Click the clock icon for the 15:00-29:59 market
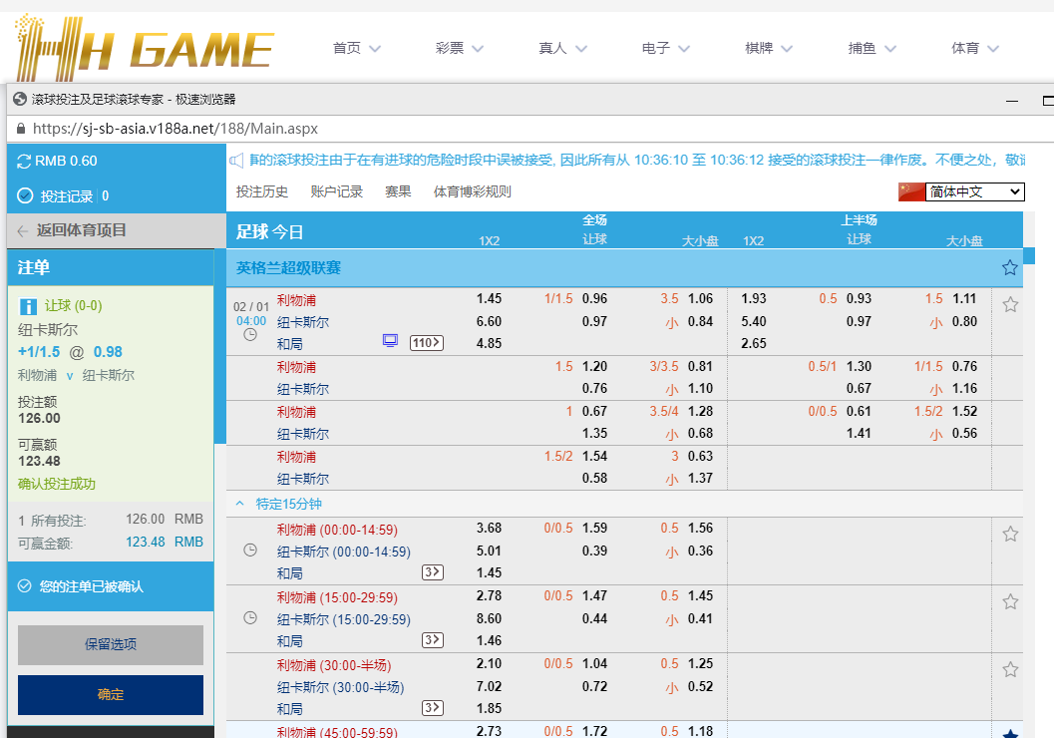1054x738 pixels. pos(250,618)
